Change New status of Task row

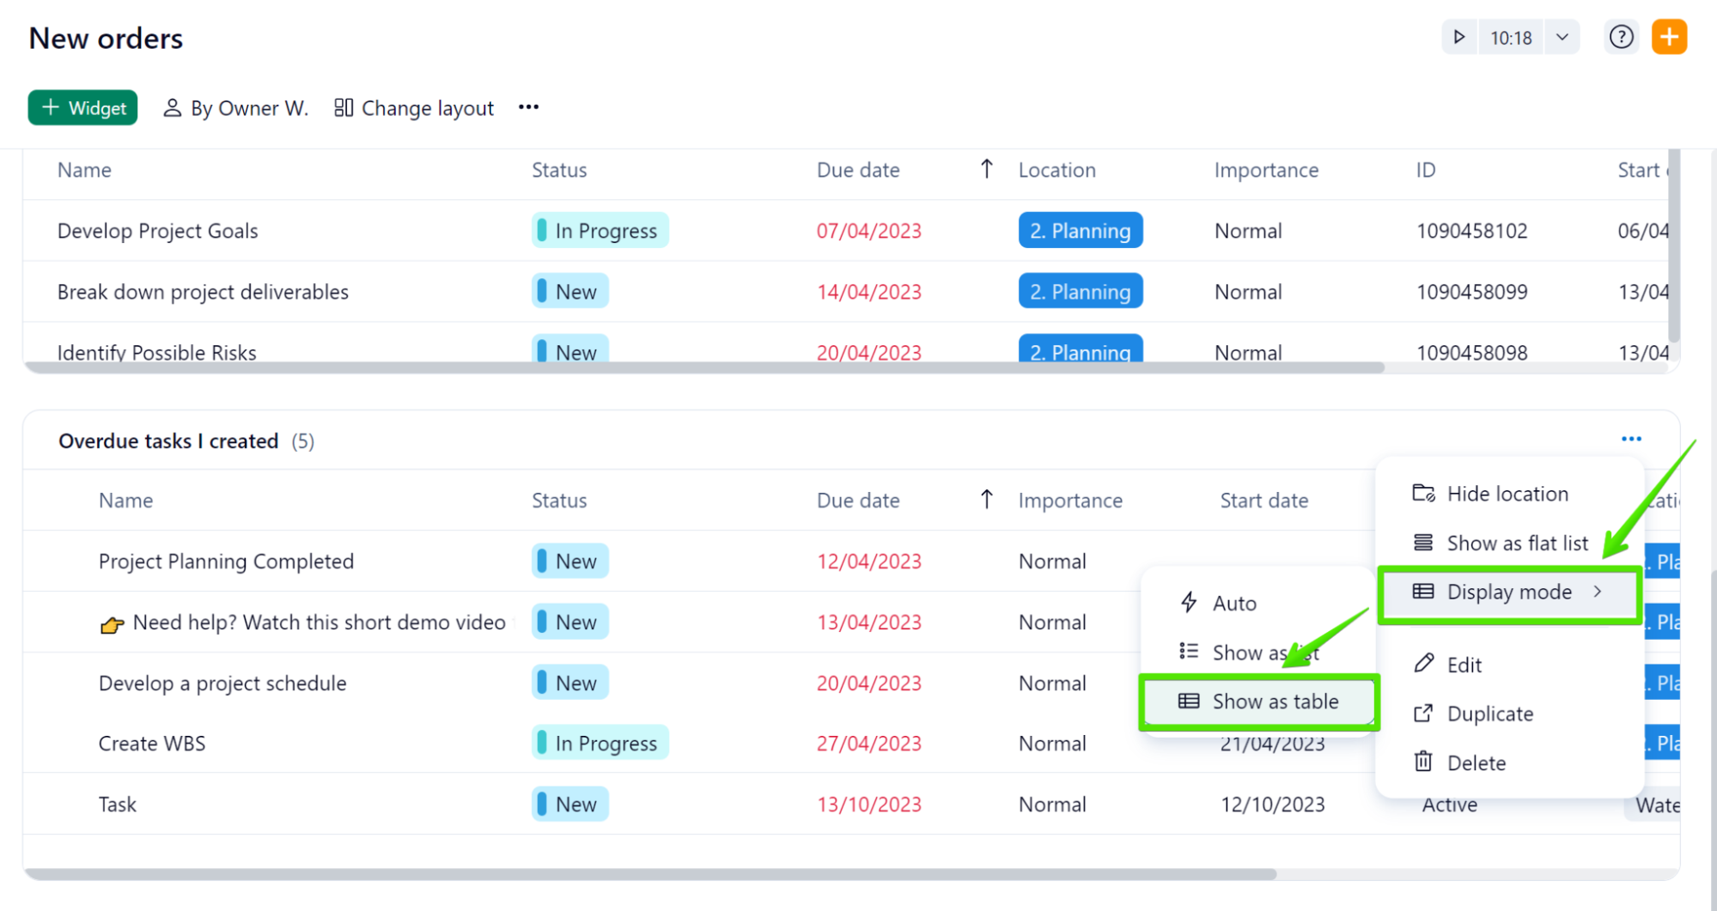(570, 804)
